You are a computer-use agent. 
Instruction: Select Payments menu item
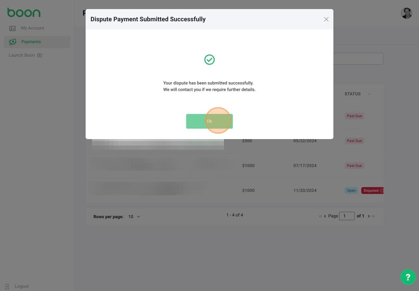(37, 42)
